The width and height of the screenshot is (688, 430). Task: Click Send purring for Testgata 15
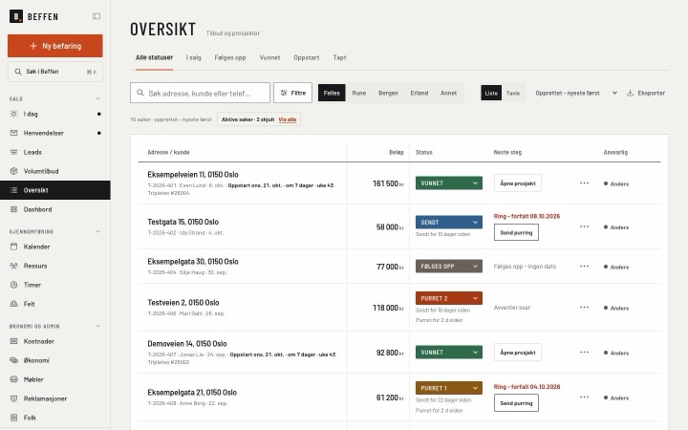[x=516, y=232]
